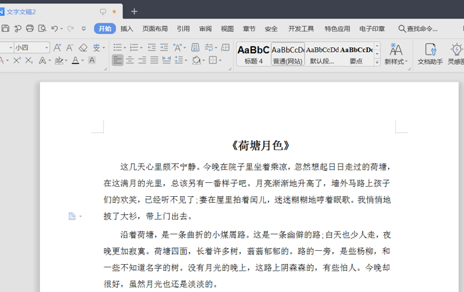Click the Decrease indent icon
The height and width of the screenshot is (292, 464).
click(x=151, y=47)
